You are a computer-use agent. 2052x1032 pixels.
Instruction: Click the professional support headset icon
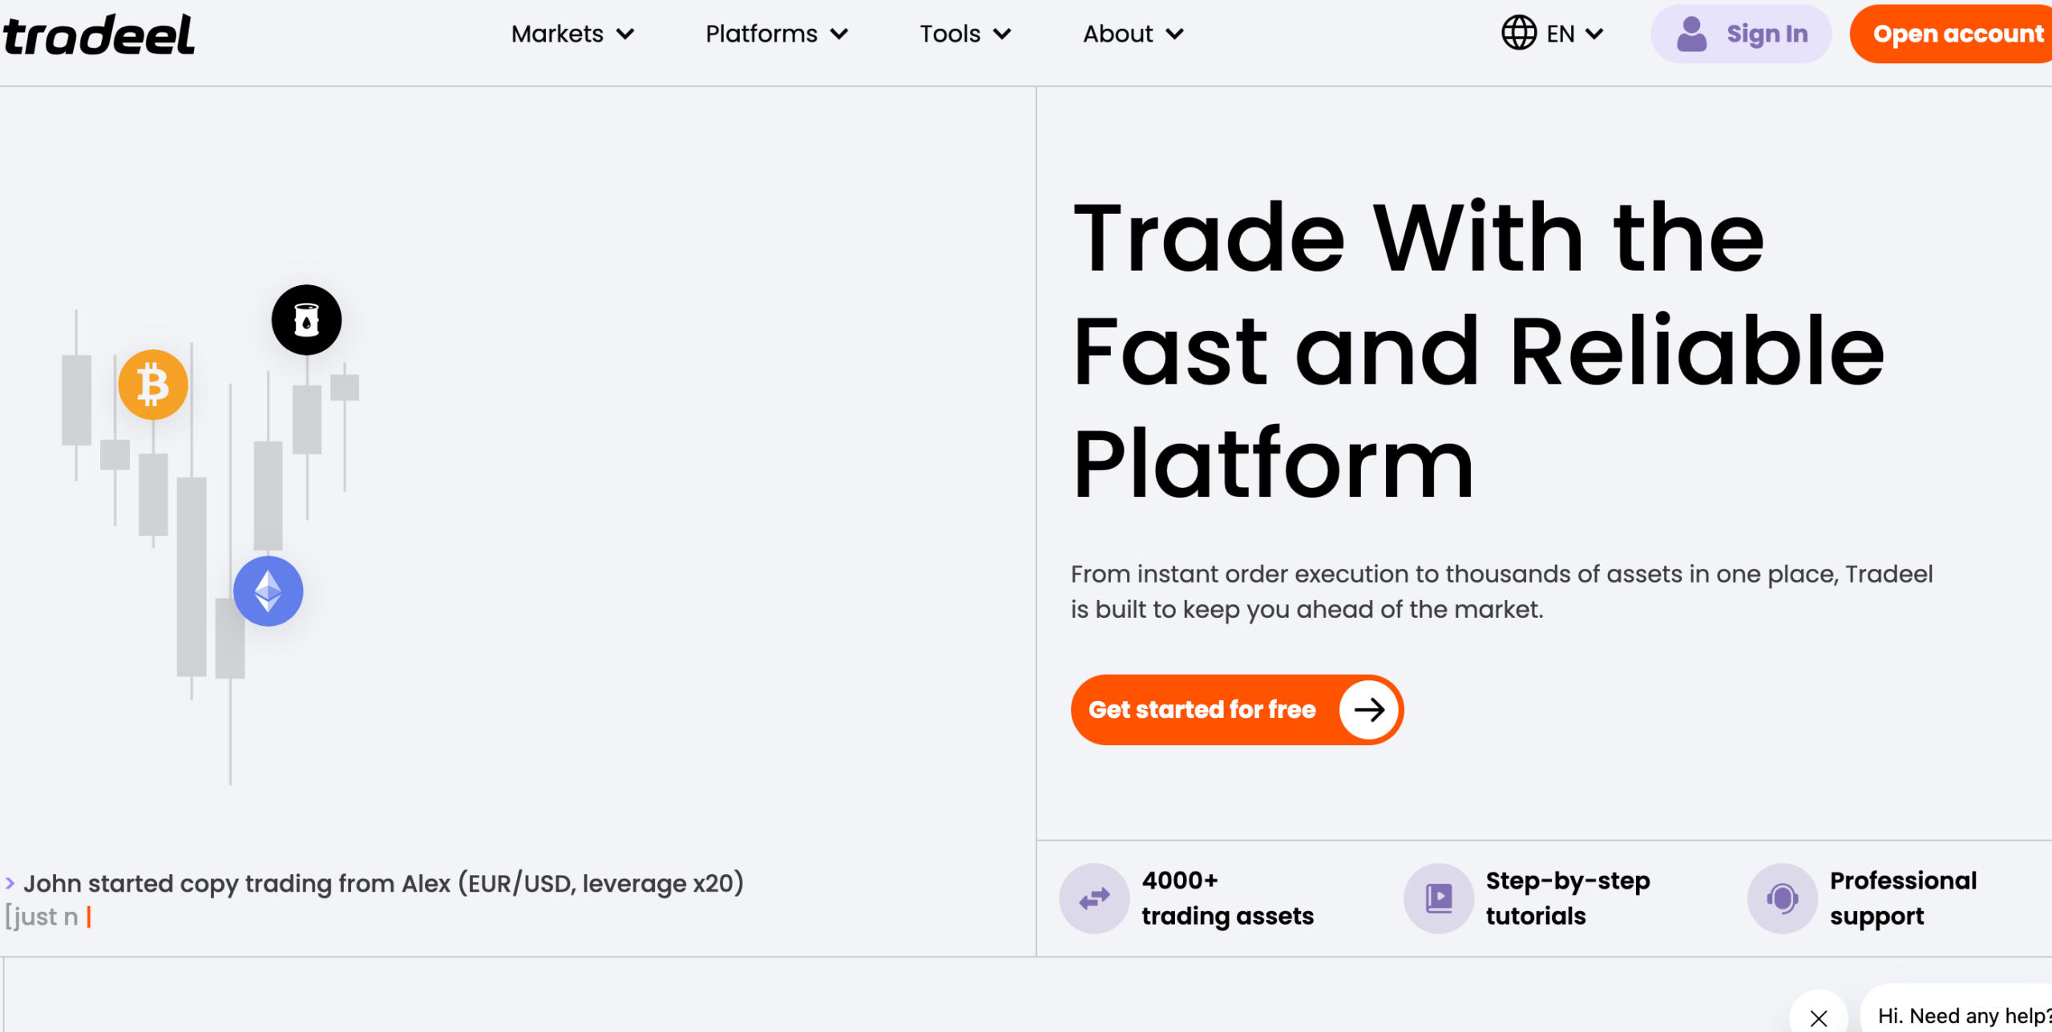(1782, 898)
